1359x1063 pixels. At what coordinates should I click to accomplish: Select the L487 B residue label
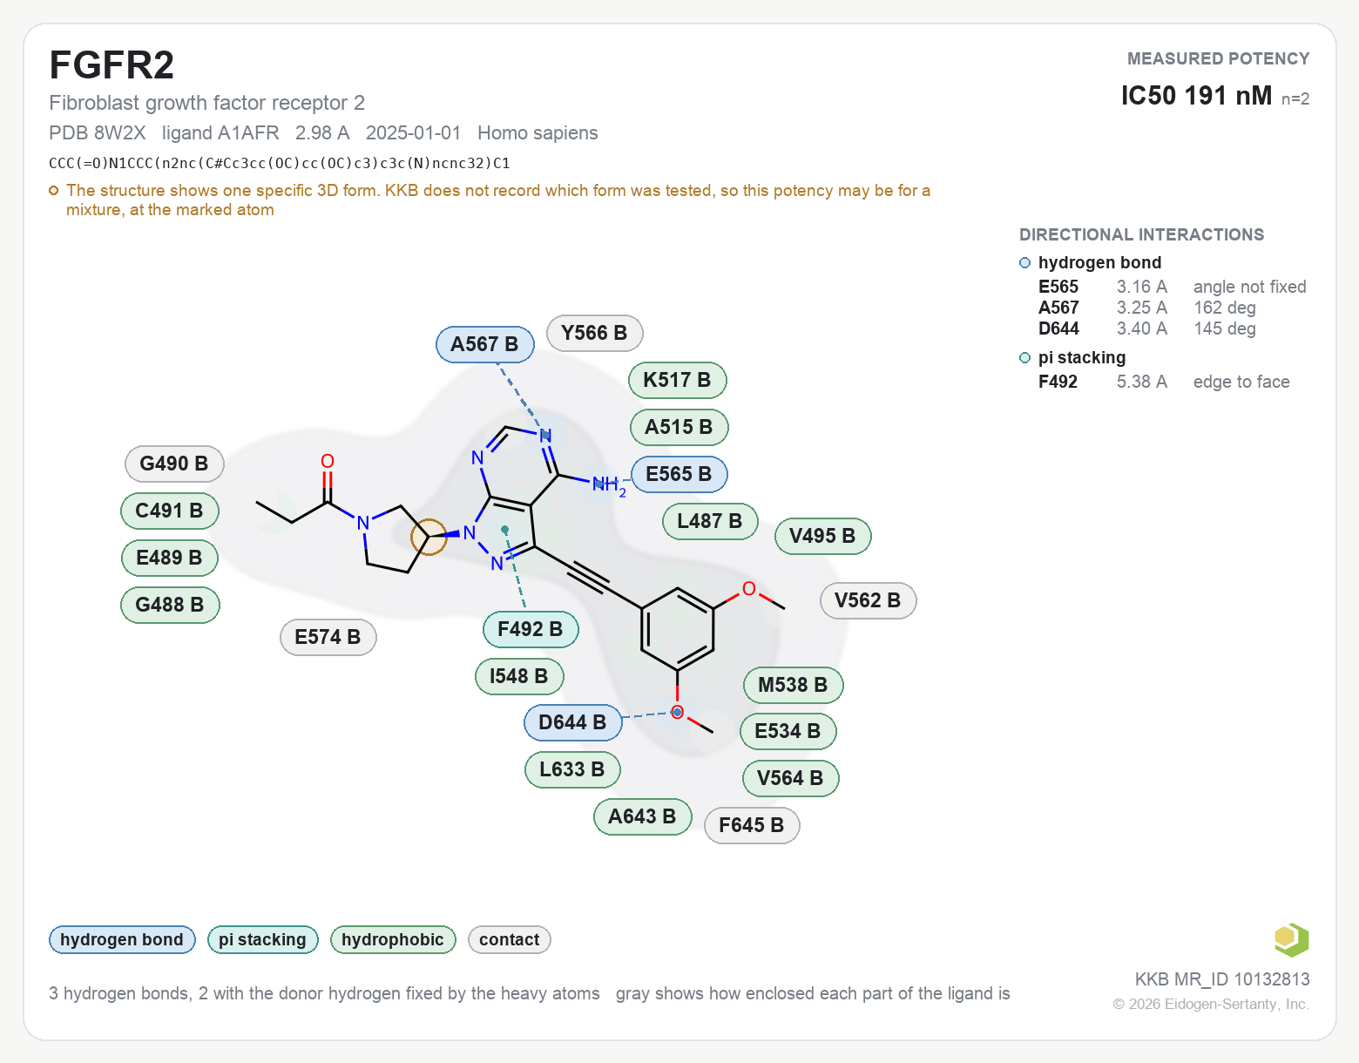coord(710,521)
